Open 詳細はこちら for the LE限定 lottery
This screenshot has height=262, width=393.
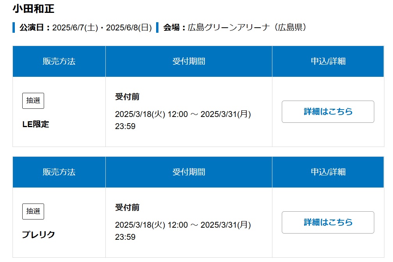(x=328, y=112)
